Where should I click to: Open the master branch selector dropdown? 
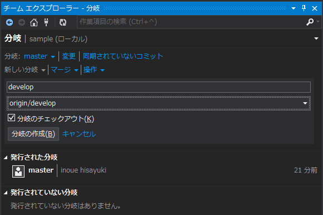pyautogui.click(x=40, y=56)
